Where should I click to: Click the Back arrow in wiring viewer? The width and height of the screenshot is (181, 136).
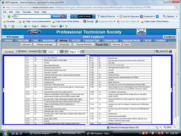pyautogui.click(x=22, y=51)
